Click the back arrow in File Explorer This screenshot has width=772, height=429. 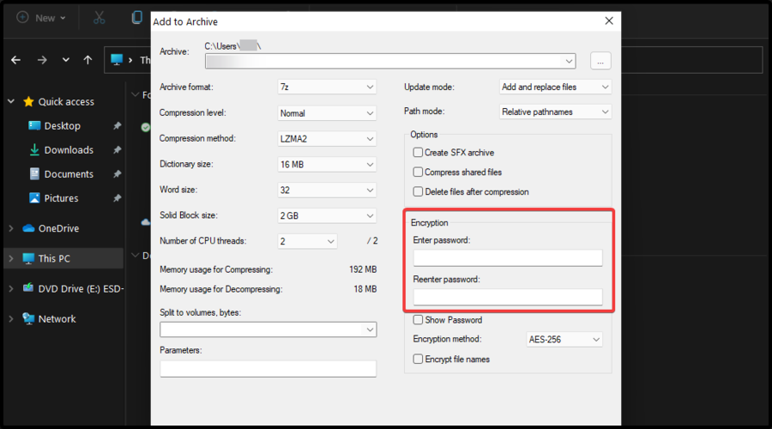coord(15,60)
